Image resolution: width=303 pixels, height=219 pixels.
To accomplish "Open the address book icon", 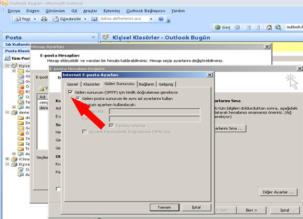I will pyautogui.click(x=94, y=19).
